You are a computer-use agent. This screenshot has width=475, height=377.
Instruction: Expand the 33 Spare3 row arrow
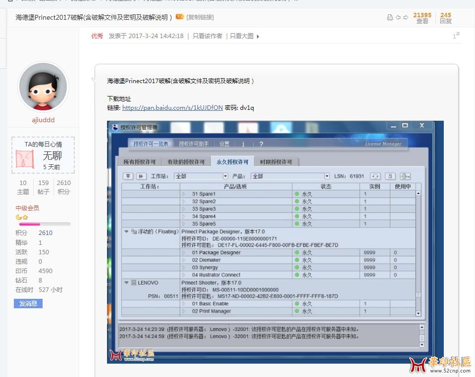pos(184,209)
